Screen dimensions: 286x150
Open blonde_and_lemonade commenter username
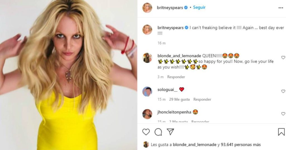pos(179,56)
